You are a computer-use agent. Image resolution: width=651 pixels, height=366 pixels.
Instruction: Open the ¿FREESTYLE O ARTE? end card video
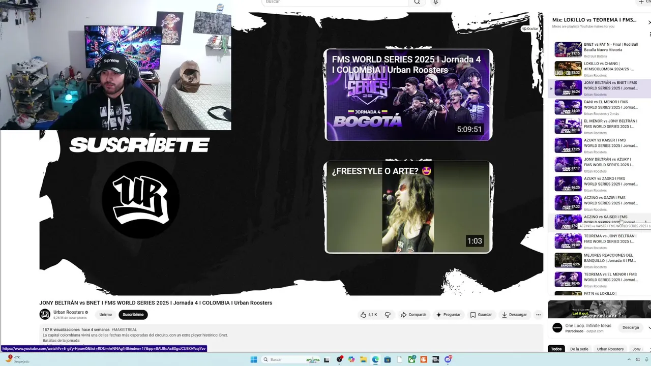[x=408, y=207]
